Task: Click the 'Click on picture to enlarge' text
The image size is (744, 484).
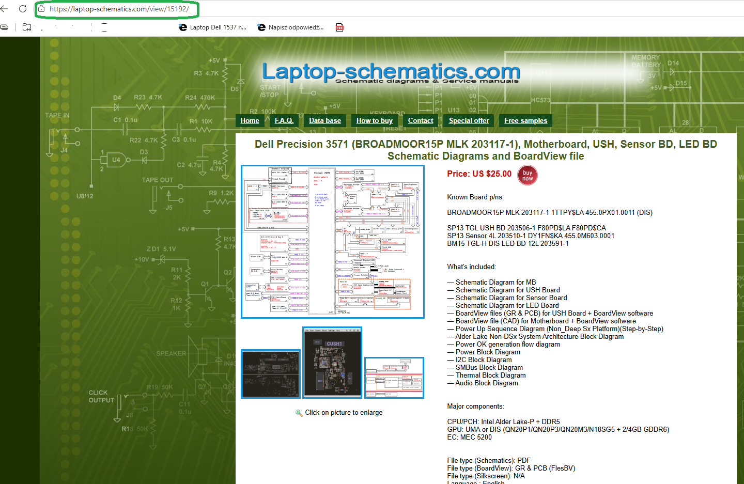Action: tap(344, 413)
